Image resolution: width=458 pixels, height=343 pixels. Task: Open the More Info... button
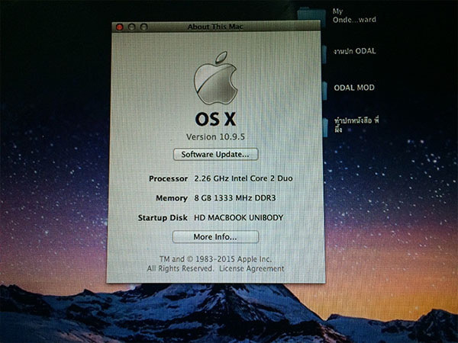[215, 237]
